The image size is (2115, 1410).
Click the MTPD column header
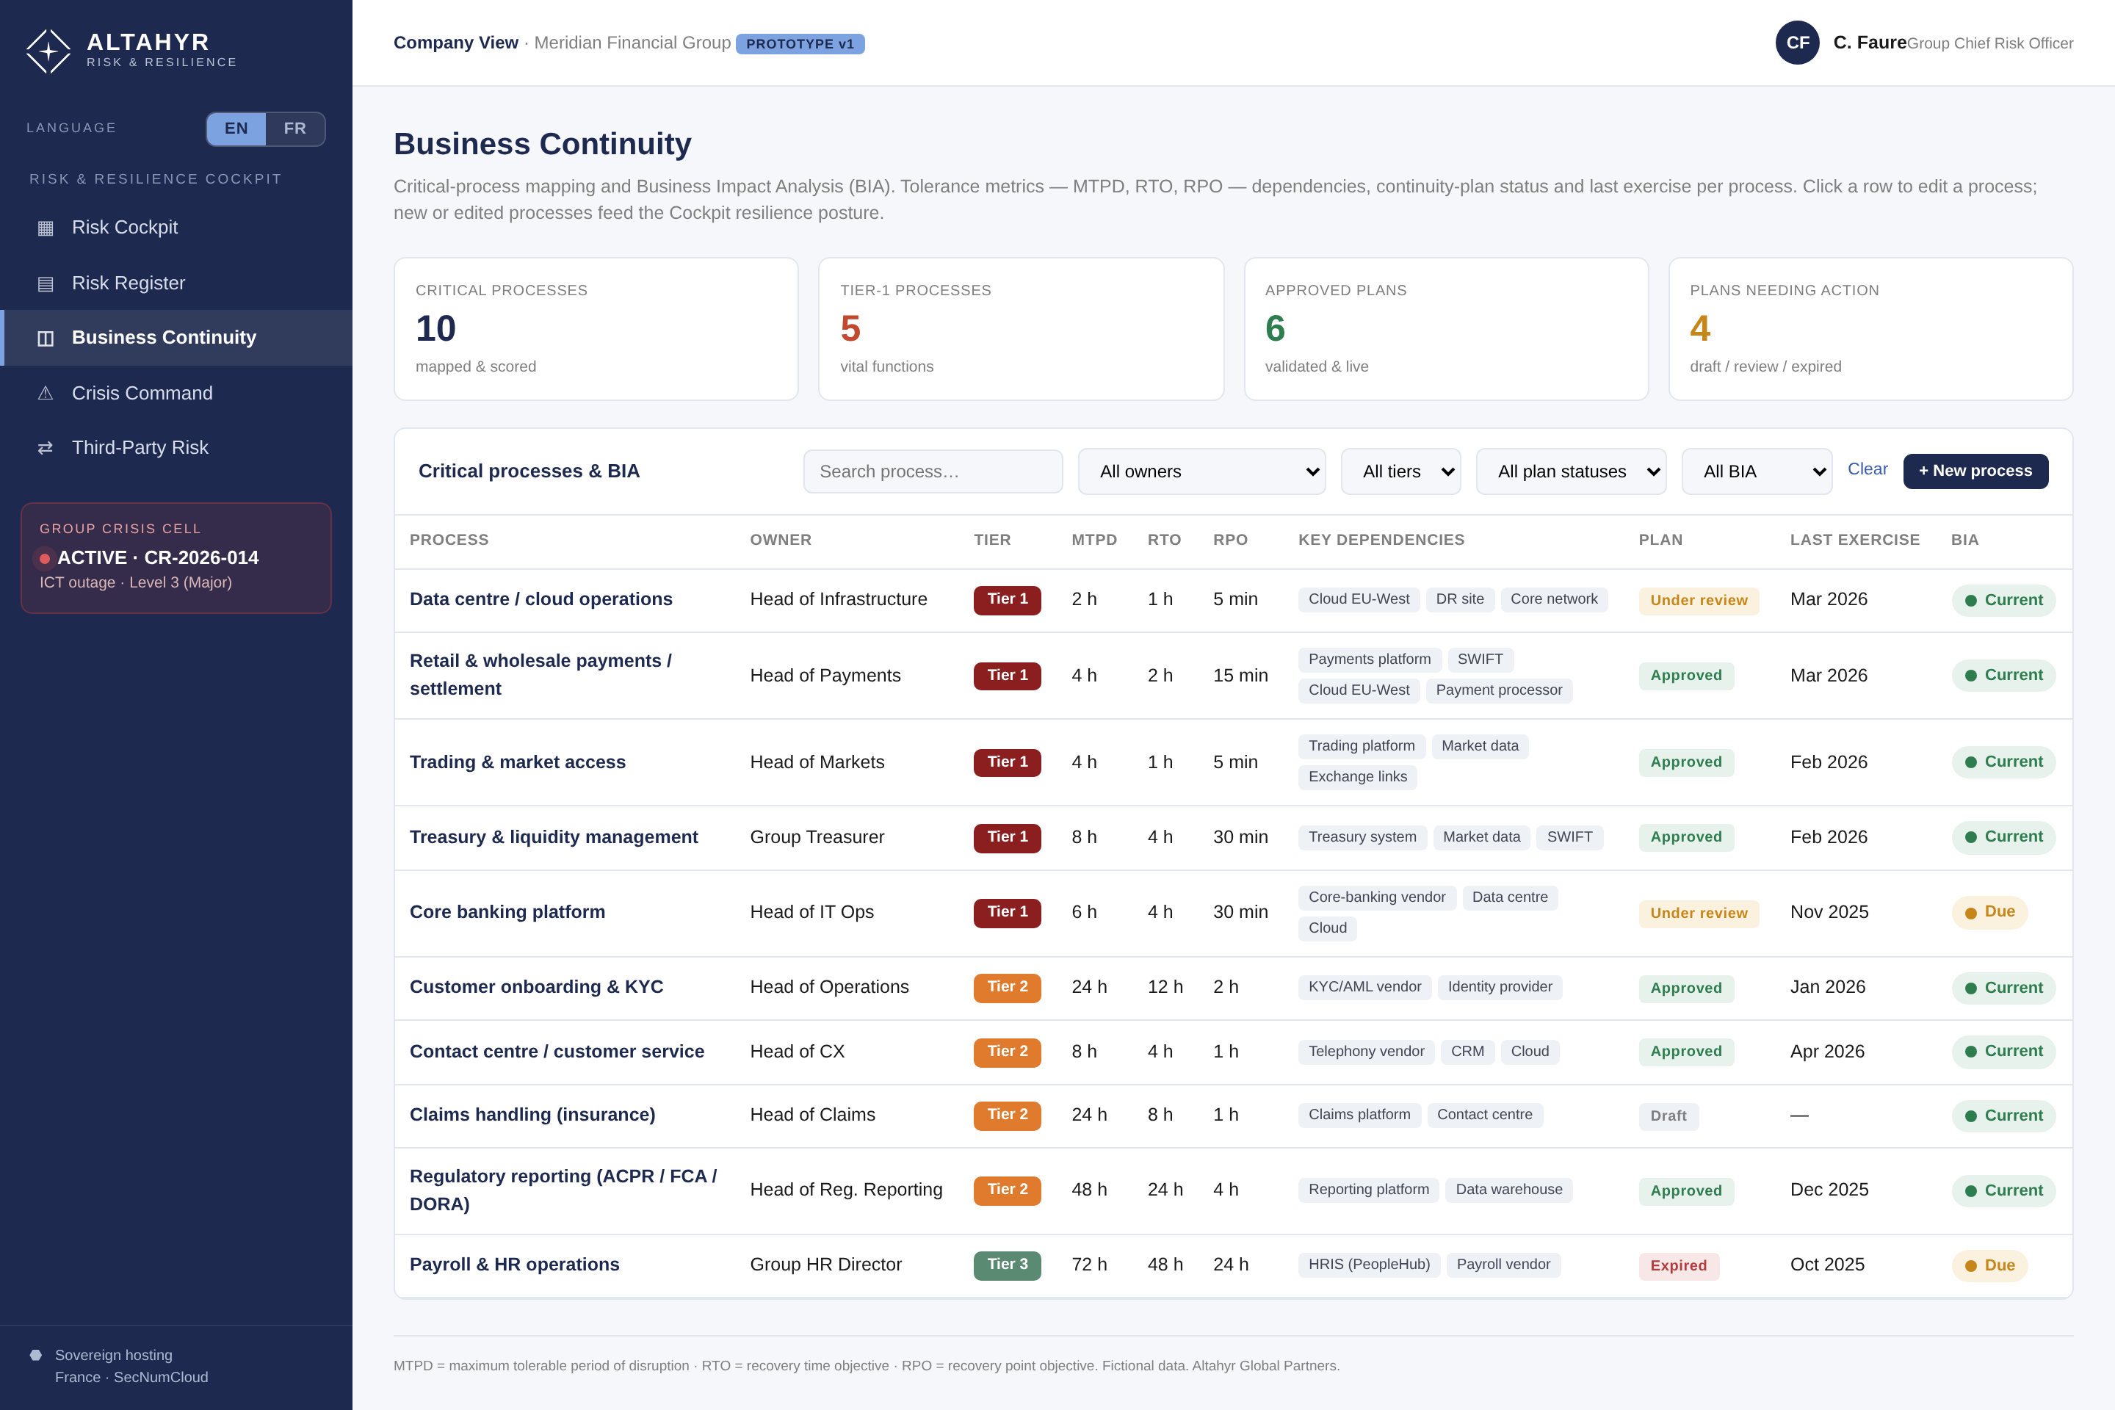1093,540
